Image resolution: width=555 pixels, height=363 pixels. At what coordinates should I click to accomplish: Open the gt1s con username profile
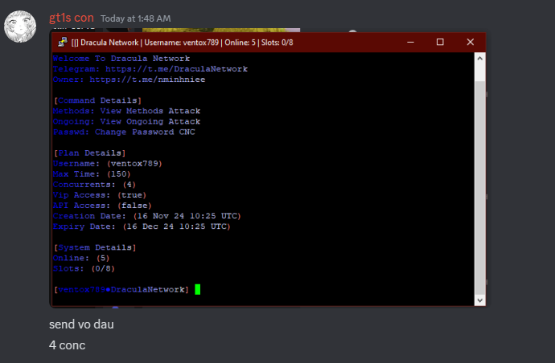click(x=71, y=18)
